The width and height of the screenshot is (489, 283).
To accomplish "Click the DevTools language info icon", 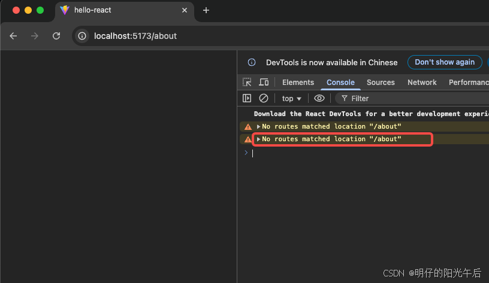I will click(252, 62).
